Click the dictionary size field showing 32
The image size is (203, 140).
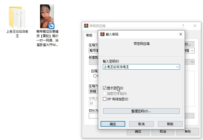tap(94, 103)
